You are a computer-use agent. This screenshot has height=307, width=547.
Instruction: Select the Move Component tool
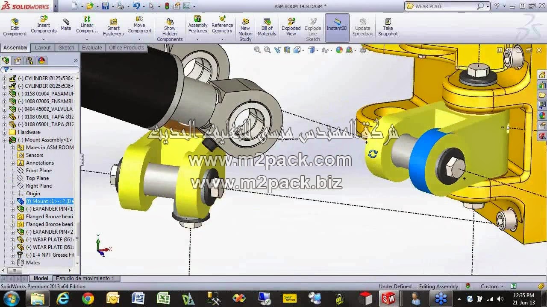pos(140,25)
